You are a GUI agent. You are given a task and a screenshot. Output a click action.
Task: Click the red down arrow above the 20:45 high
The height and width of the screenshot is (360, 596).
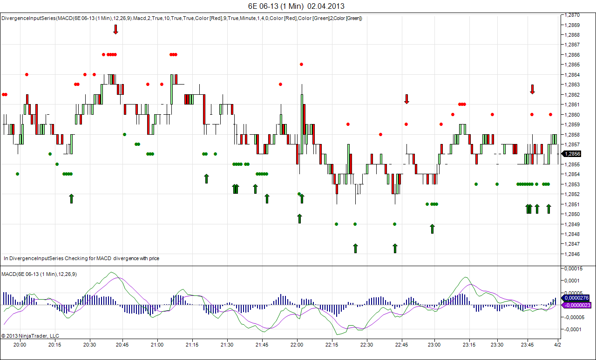pyautogui.click(x=115, y=30)
